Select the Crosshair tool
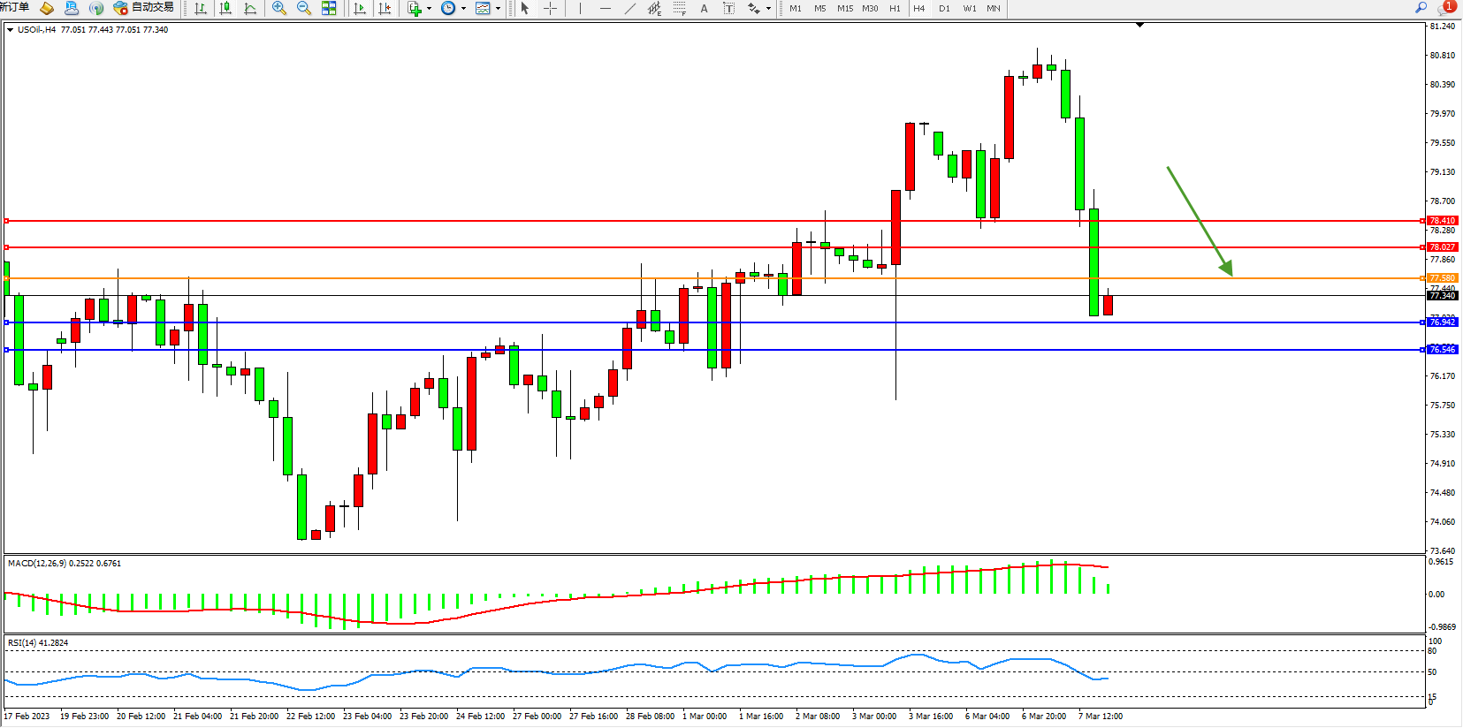This screenshot has width=1463, height=728. (550, 8)
